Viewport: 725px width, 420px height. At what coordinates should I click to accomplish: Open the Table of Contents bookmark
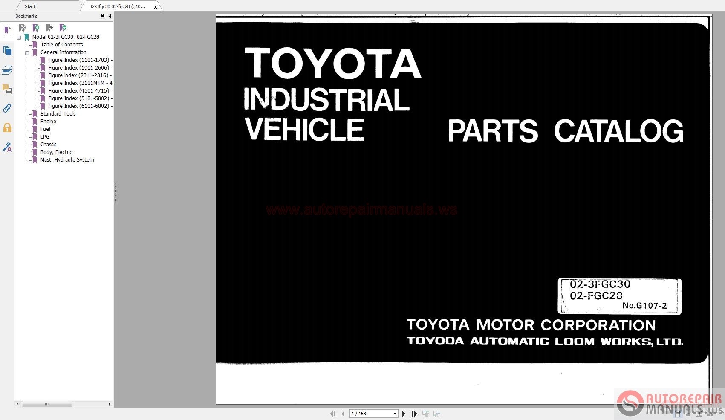[x=62, y=45]
